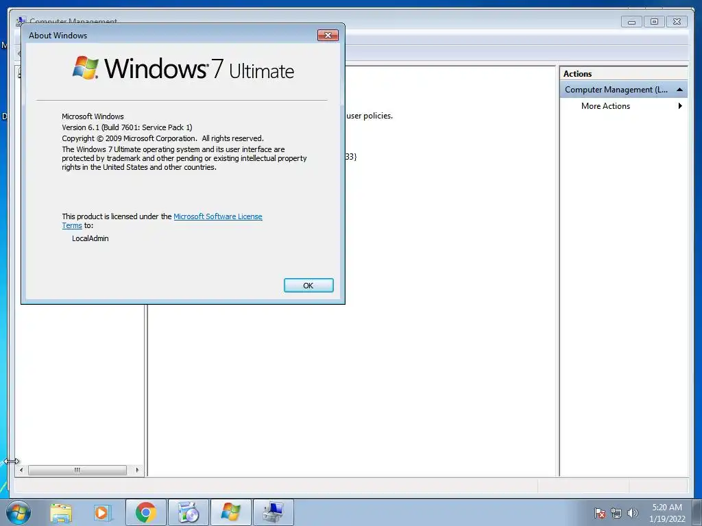The width and height of the screenshot is (702, 526).
Task: Collapse the Computer Management actions section
Action: click(x=679, y=90)
